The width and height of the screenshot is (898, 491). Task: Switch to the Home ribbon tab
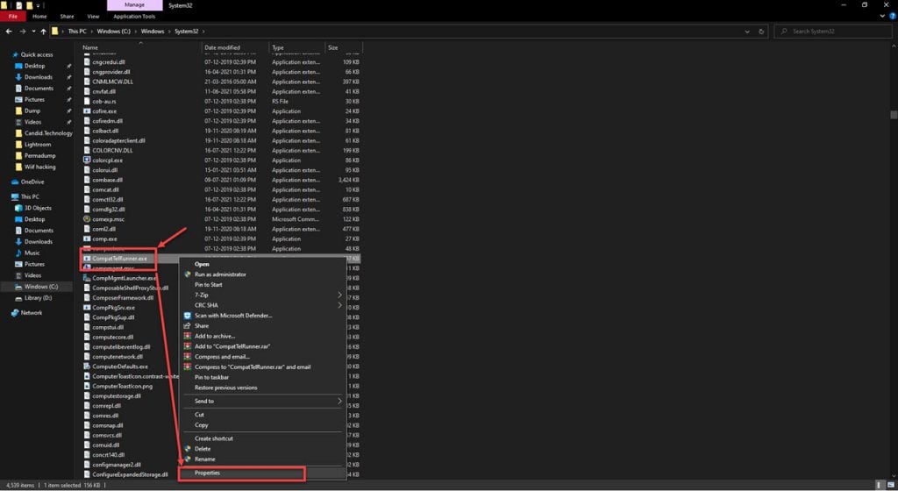pyautogui.click(x=39, y=17)
